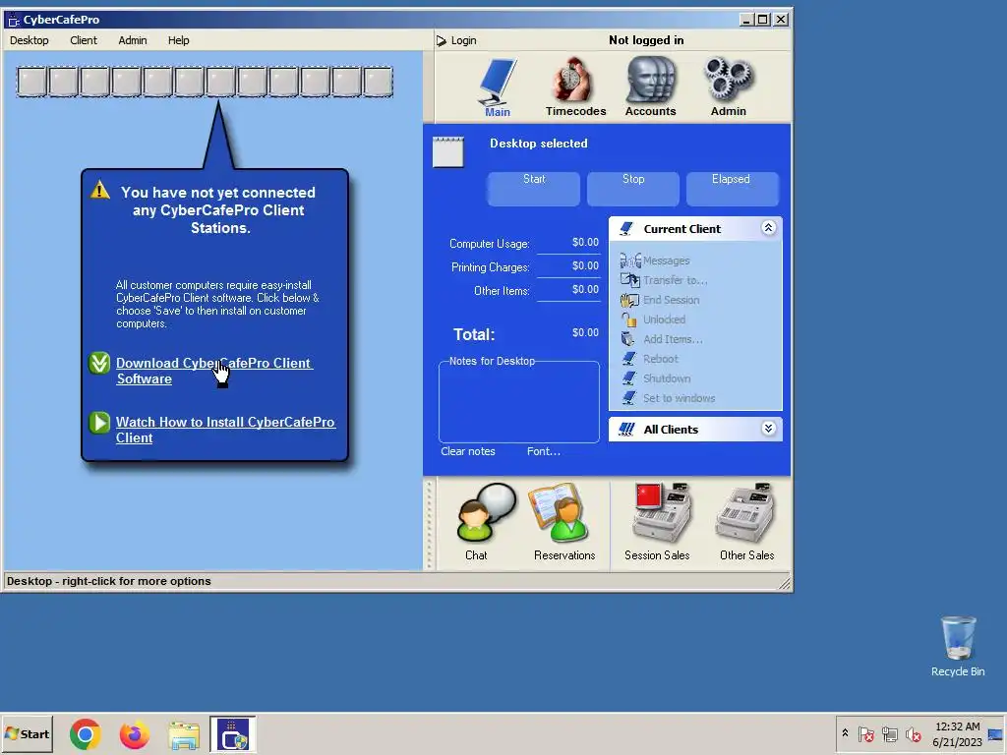This screenshot has height=755, width=1007.
Task: Open the Admin menu
Action: tap(133, 39)
